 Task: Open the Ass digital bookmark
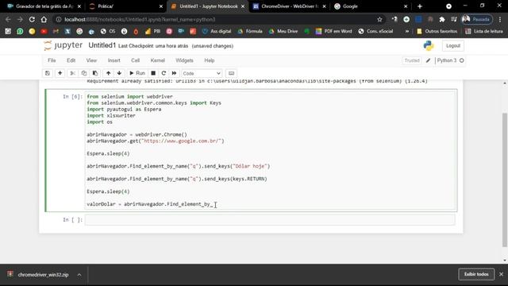[217, 31]
